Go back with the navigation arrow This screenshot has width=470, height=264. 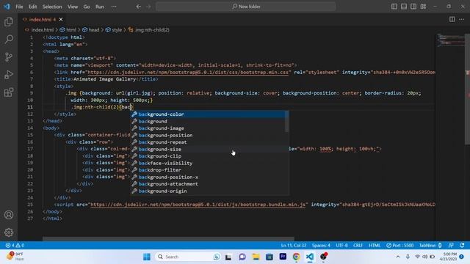click(139, 7)
